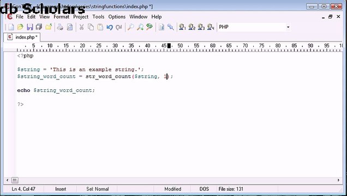Click '<?php' opening tag line

(25, 56)
